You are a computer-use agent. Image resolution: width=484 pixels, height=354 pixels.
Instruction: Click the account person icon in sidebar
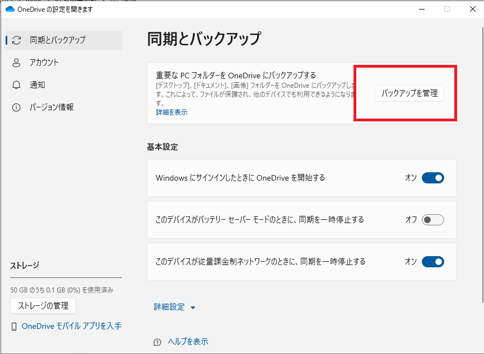pyautogui.click(x=16, y=63)
